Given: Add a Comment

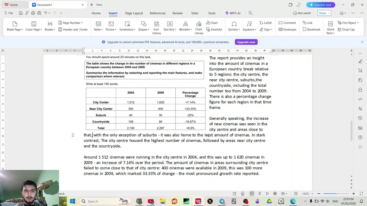Looking at the screenshot, I should click(287, 23).
